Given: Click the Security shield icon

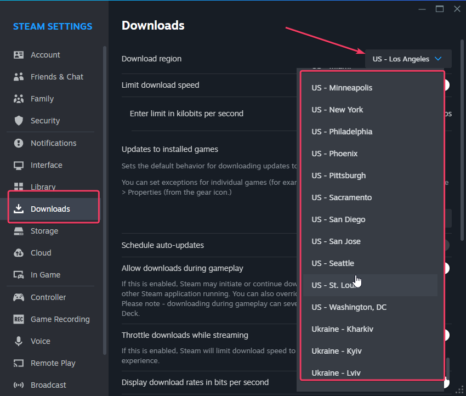Looking at the screenshot, I should pos(19,121).
